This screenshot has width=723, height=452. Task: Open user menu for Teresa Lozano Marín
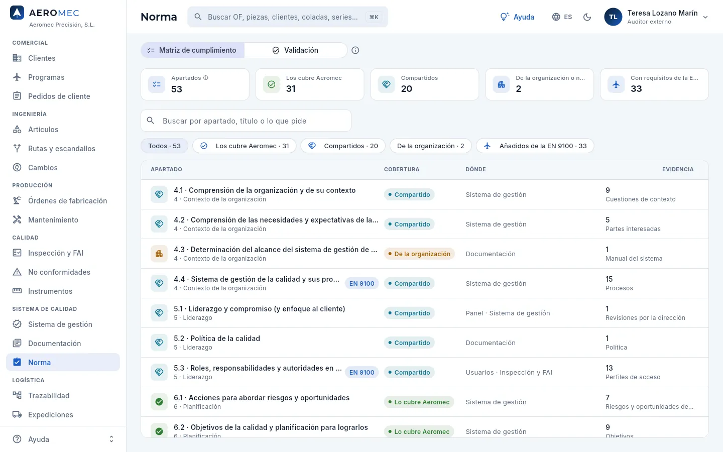[656, 17]
